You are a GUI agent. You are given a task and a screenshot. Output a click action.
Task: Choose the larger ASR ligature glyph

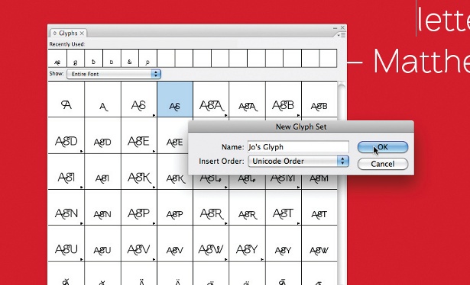coord(211,207)
